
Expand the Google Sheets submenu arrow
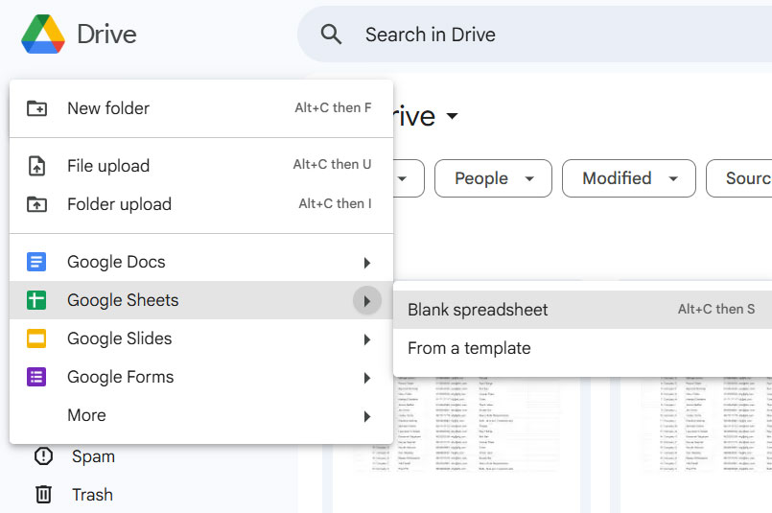point(366,301)
